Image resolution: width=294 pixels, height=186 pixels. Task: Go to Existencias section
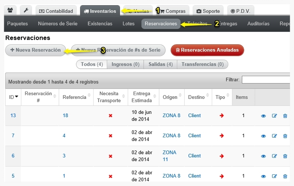pos(100,23)
